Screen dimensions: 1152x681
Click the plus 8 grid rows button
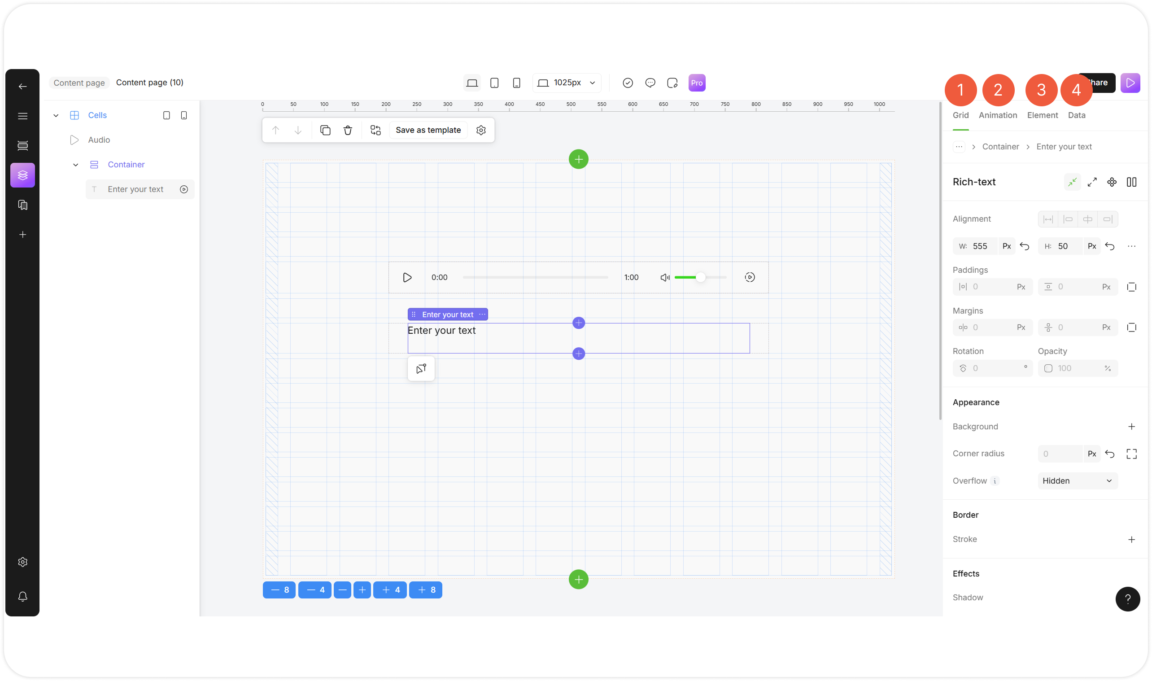[x=425, y=589]
